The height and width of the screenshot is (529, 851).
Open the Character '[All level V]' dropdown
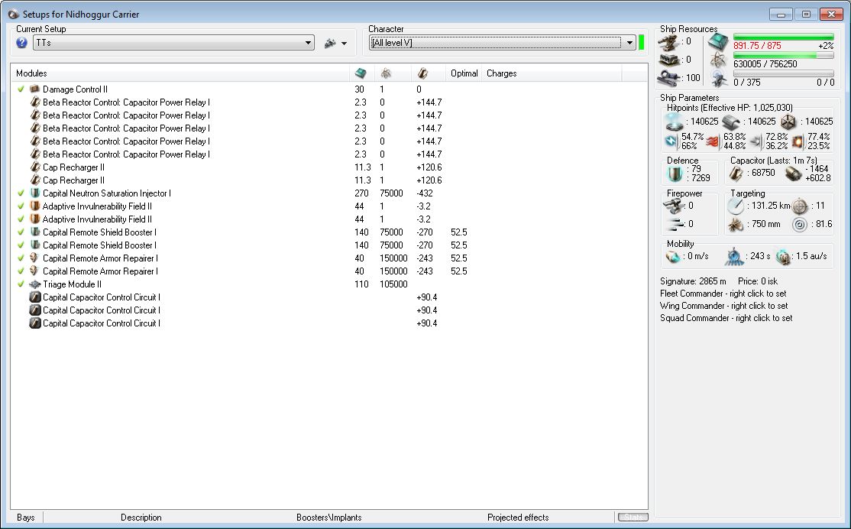pyautogui.click(x=502, y=43)
